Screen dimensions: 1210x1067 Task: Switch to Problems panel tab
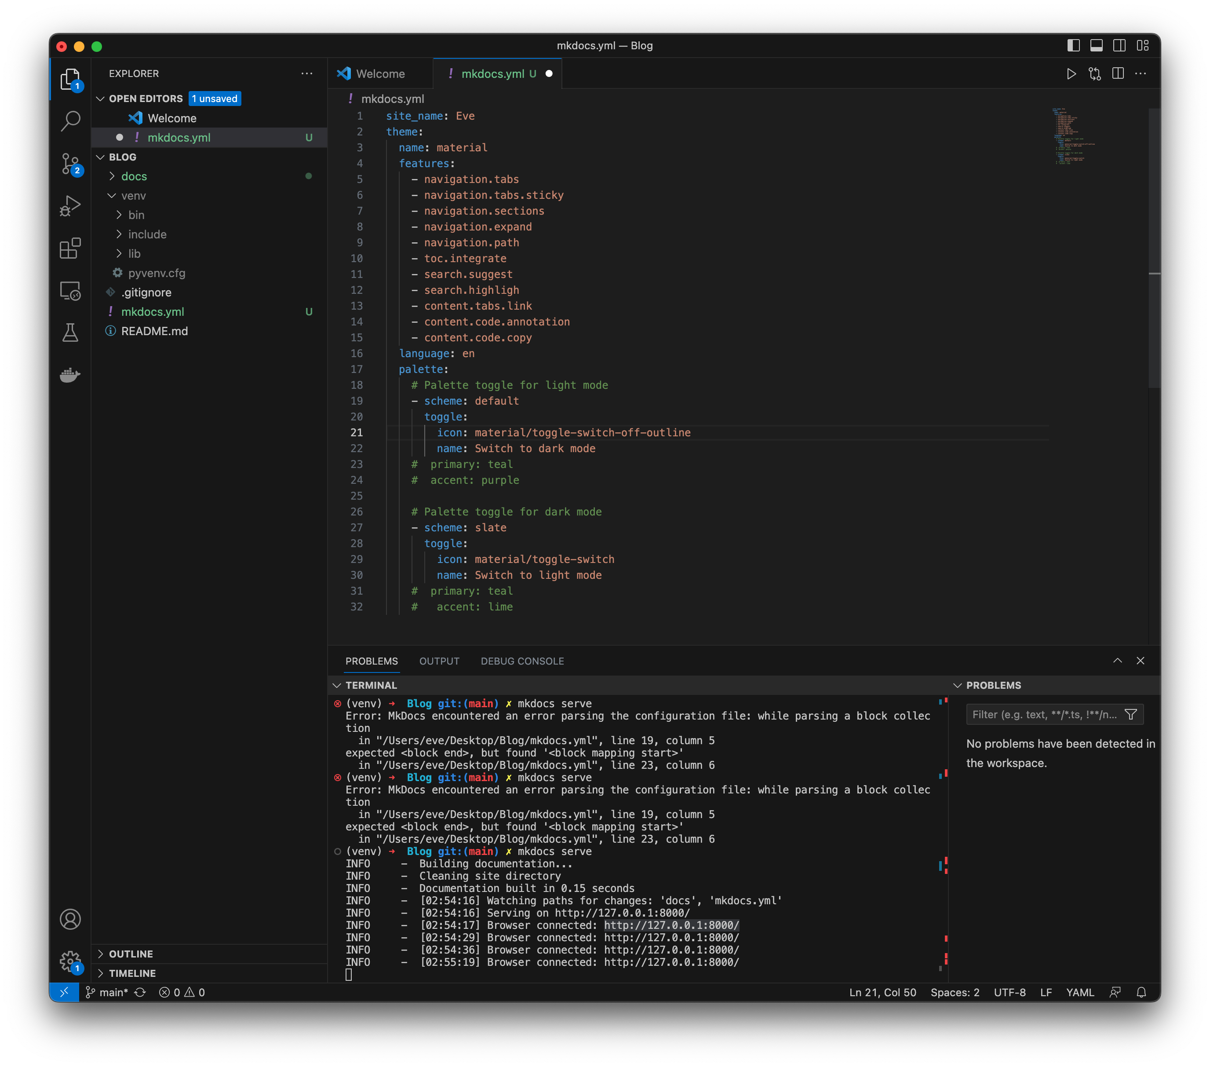pos(372,661)
